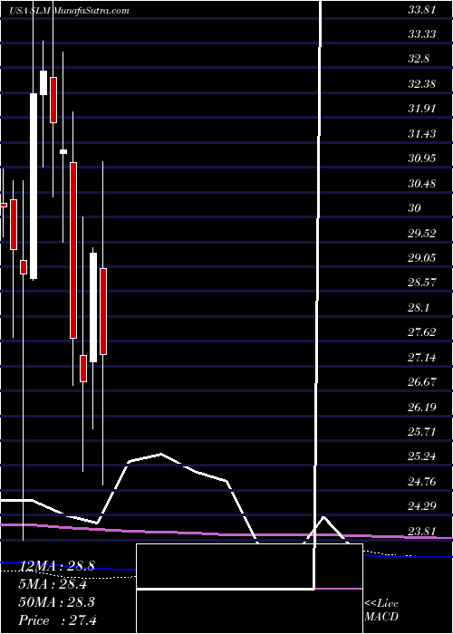Screen dimensions: 453x634
Task: Click the 24.29 price axis label
Action: (422, 506)
